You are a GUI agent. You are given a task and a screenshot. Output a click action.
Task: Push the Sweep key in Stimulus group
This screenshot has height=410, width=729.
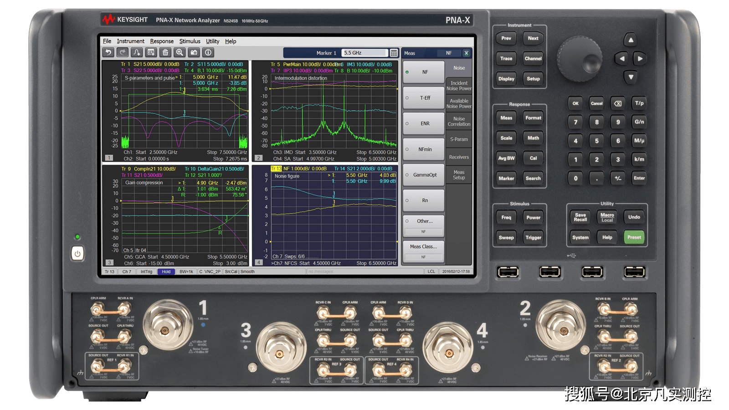506,238
